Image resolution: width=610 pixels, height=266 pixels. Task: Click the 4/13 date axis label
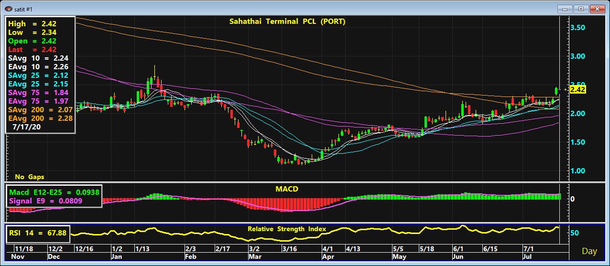click(x=353, y=249)
